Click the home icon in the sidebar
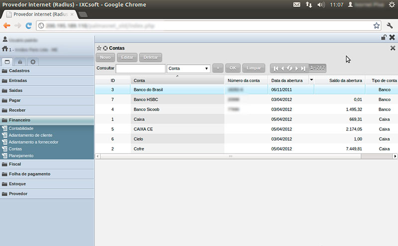This screenshot has height=246, width=398. [x=5, y=48]
